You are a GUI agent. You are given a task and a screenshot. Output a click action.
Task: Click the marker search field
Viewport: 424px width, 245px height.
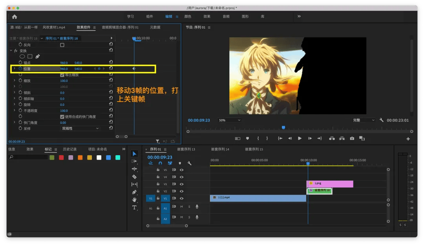[x=28, y=157]
